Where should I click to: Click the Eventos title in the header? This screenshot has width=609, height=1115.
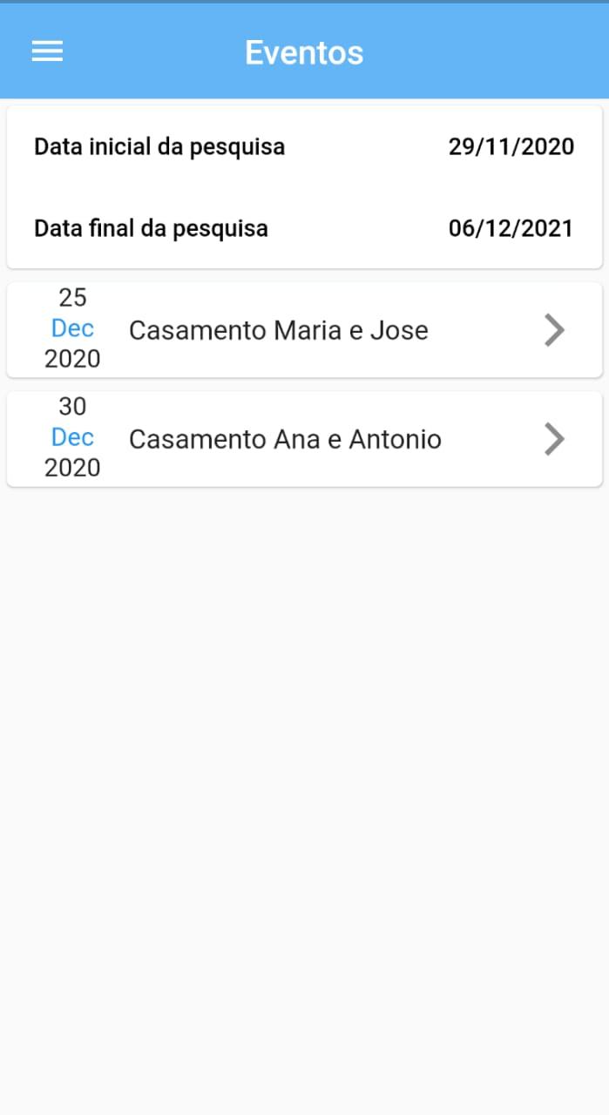coord(304,52)
